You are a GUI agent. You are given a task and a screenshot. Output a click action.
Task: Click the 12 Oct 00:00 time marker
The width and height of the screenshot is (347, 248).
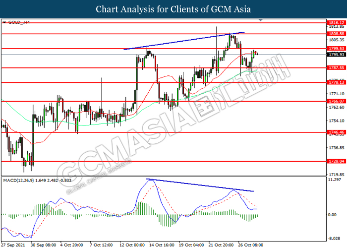pos(132,245)
